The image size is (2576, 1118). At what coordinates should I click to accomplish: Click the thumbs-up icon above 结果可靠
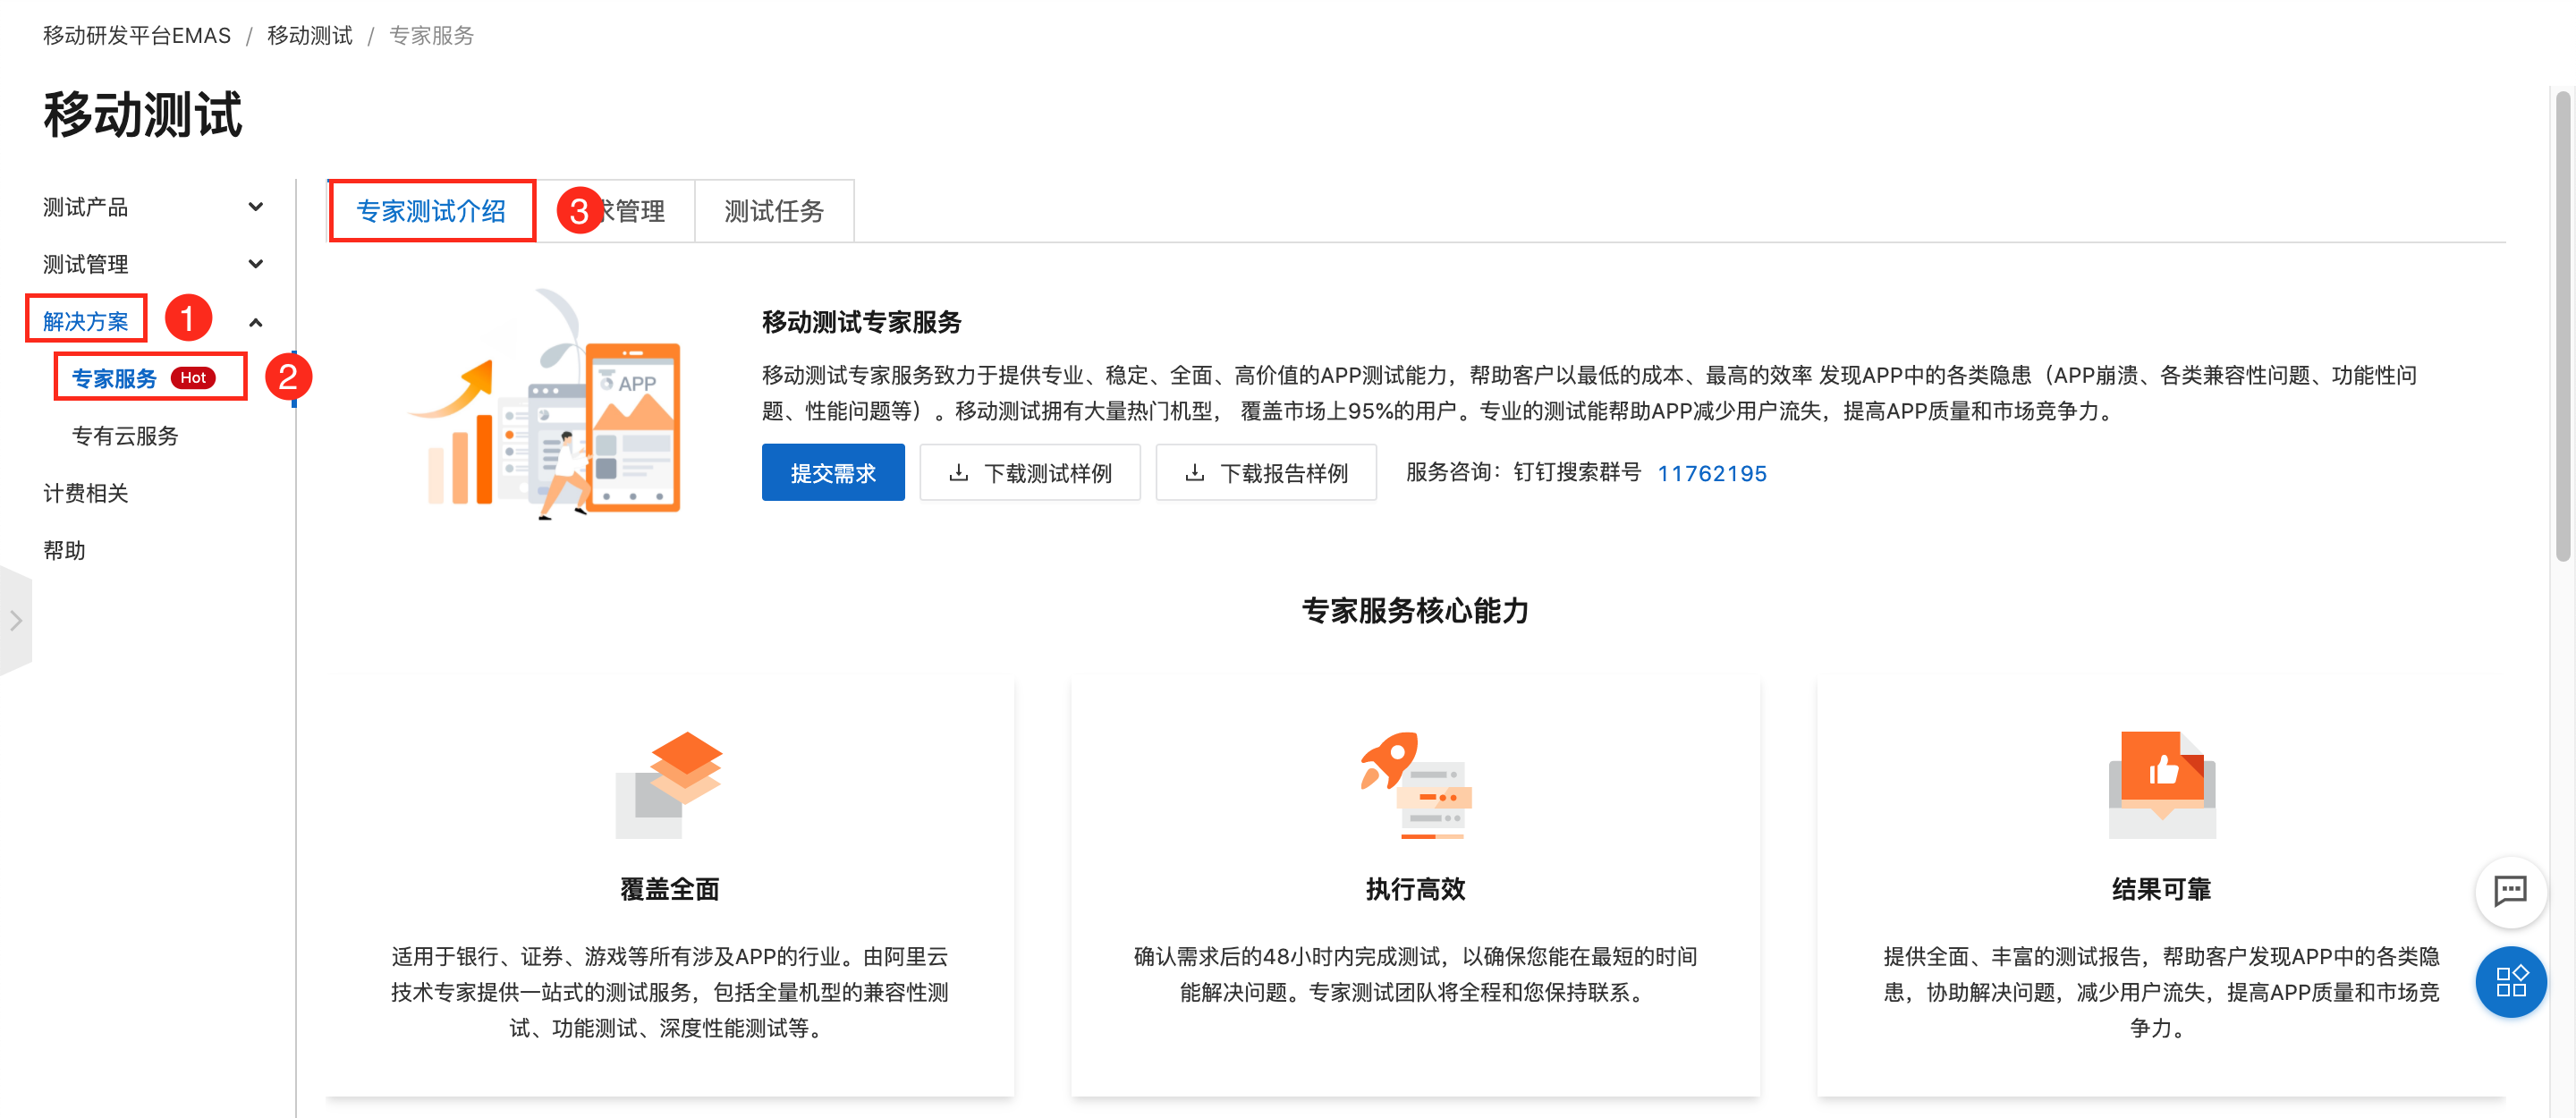[2161, 784]
